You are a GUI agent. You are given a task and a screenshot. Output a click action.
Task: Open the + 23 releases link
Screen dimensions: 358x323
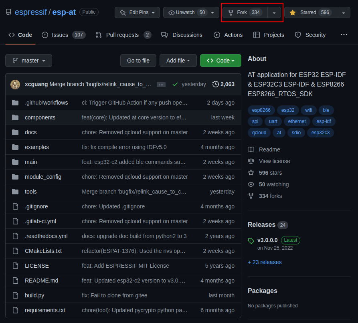265,262
